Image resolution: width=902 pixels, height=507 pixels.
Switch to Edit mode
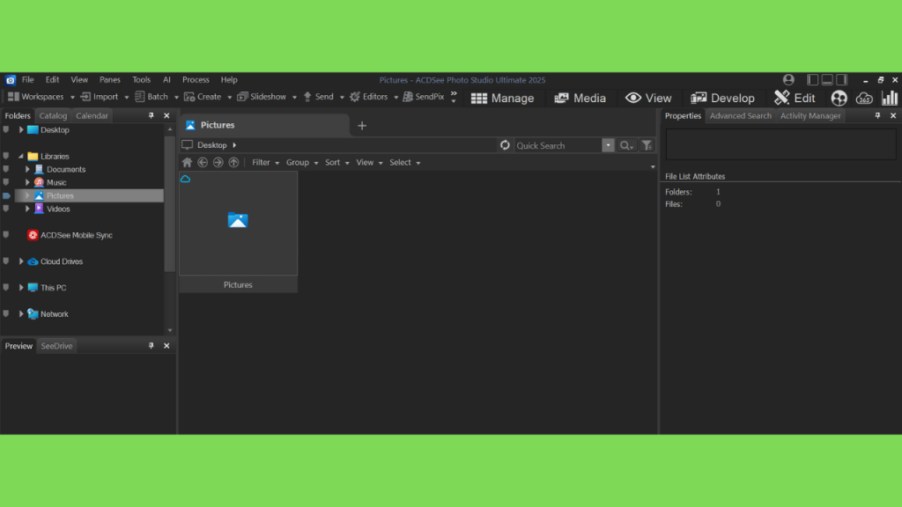[795, 99]
